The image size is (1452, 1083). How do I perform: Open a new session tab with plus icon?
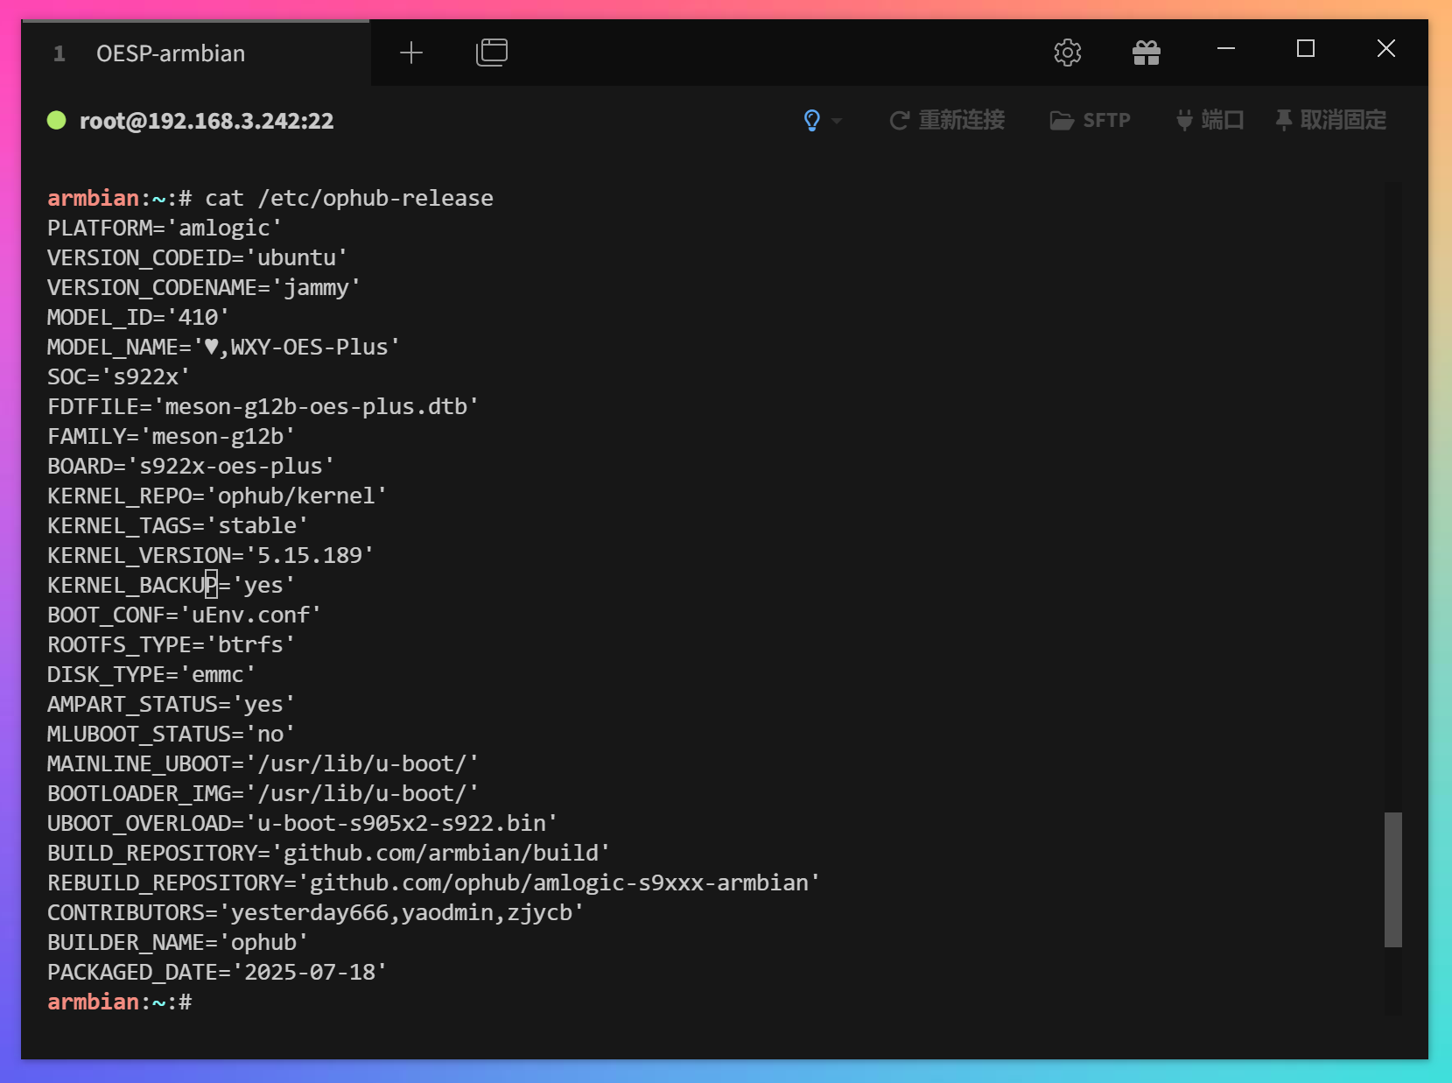click(410, 53)
